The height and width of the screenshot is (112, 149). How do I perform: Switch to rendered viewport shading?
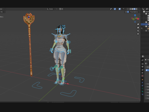coord(137,9)
